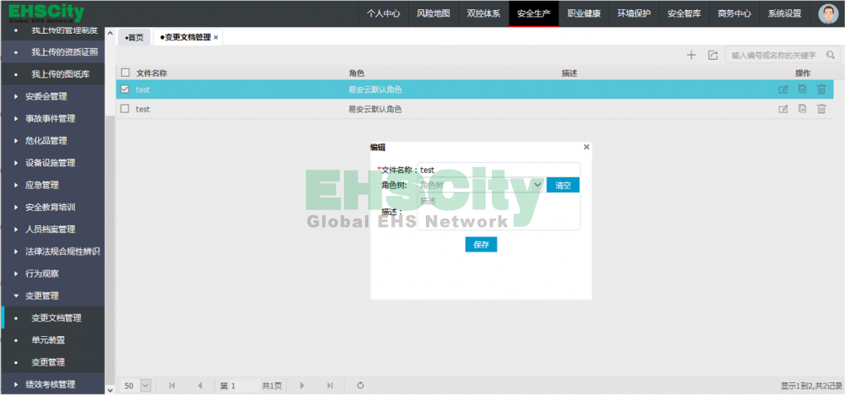
Task: Refresh the table using the pagination reload icon
Action: click(361, 386)
